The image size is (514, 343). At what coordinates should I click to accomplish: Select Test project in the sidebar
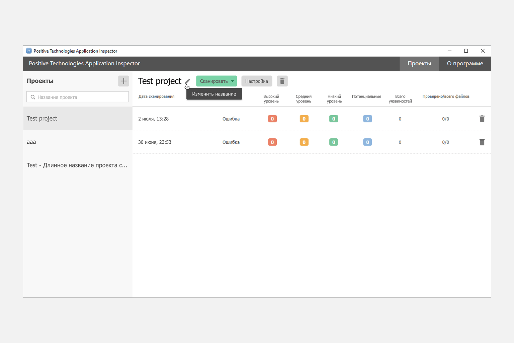pyautogui.click(x=42, y=119)
